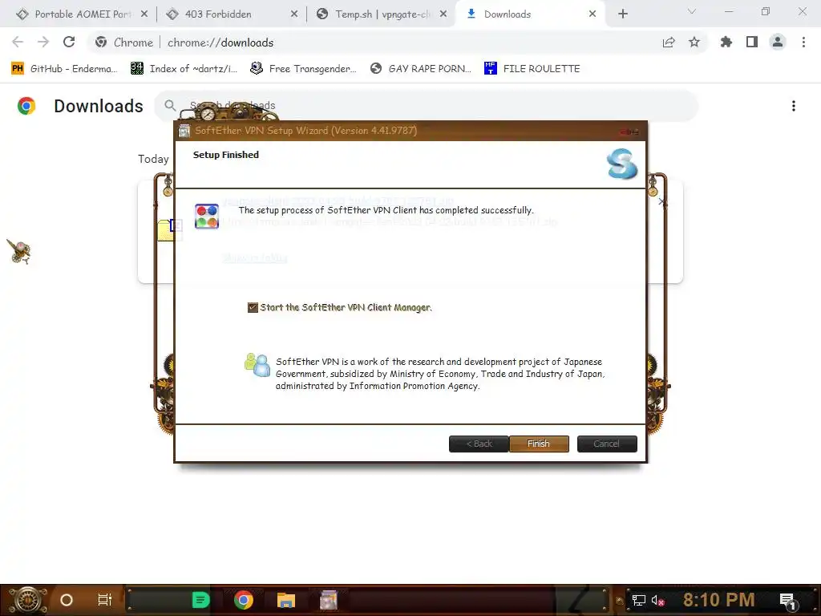821x616 pixels.
Task: Click the Today date label
Action: tap(153, 160)
